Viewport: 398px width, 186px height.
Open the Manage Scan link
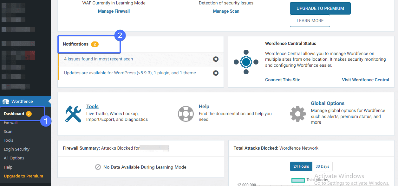point(226,11)
